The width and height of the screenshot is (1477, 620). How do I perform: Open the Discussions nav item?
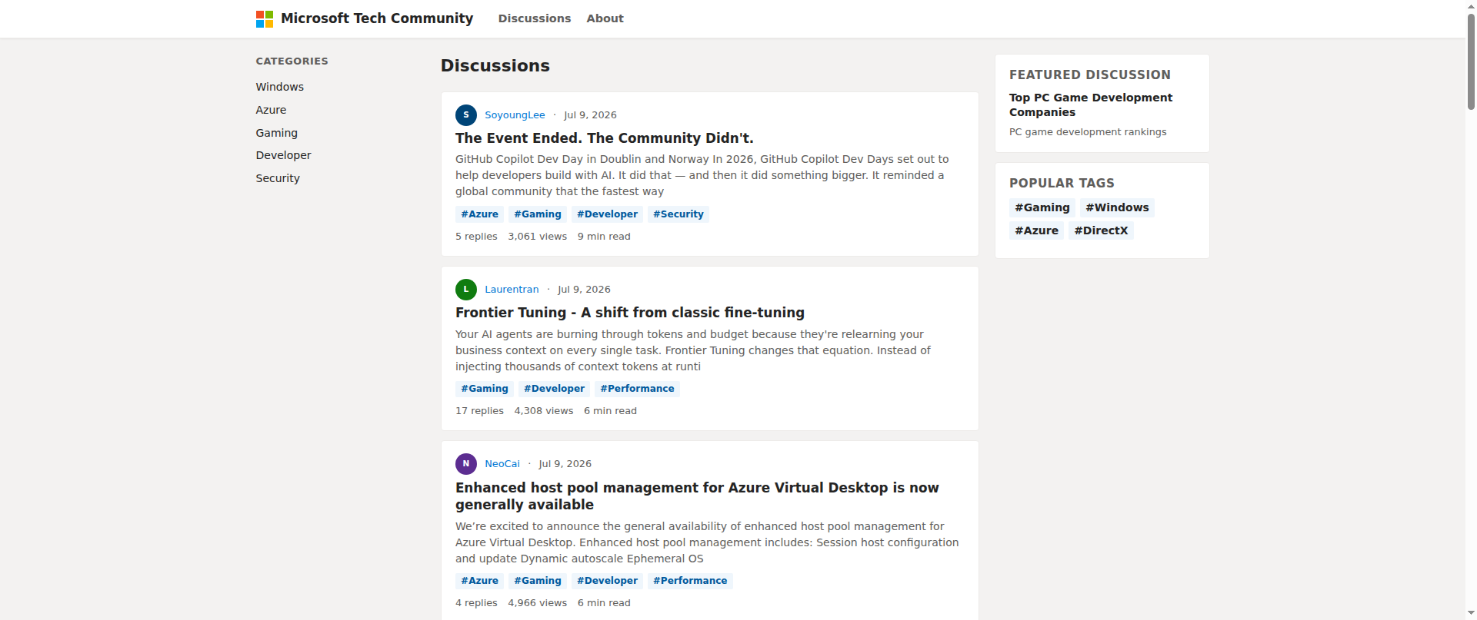(x=535, y=18)
